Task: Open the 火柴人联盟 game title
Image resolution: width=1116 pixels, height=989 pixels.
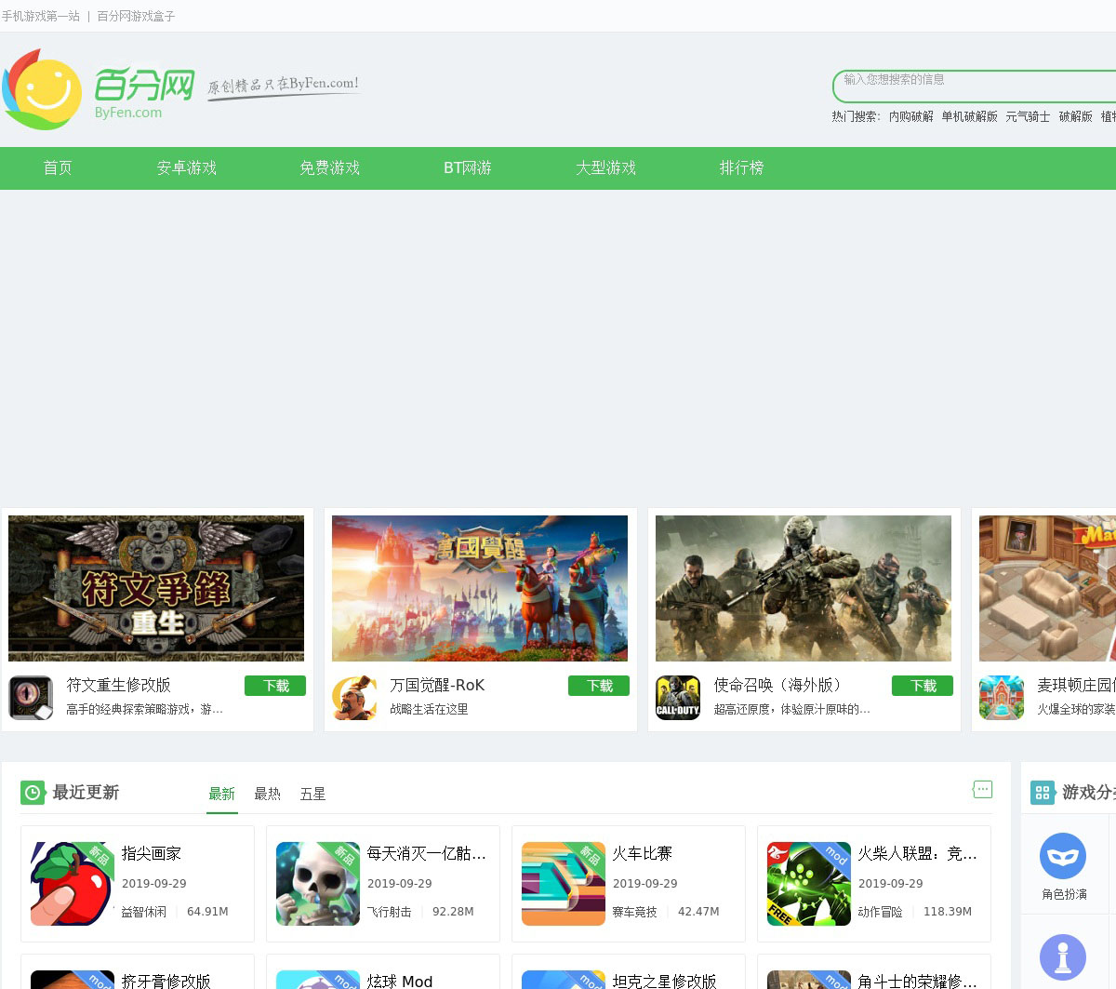Action: point(917,853)
